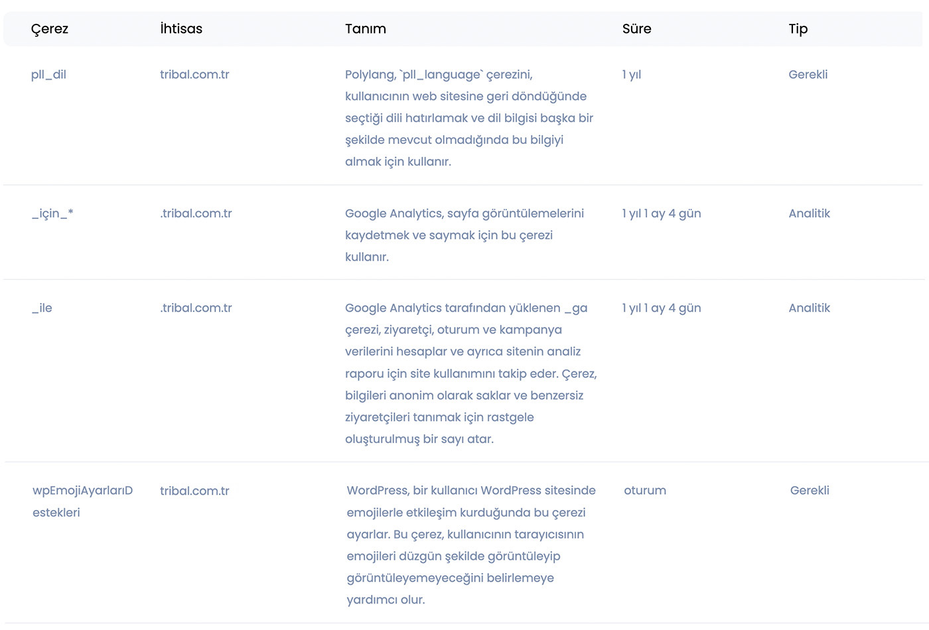Image resolution: width=929 pixels, height=630 pixels.
Task: Click .tribal.com.tr domain in _için_* row
Action: point(196,214)
